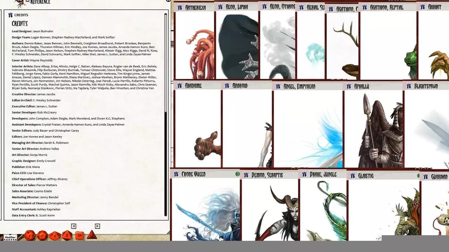Click the Anadame window link icon
Screen dimensions: 449x252
180,85
